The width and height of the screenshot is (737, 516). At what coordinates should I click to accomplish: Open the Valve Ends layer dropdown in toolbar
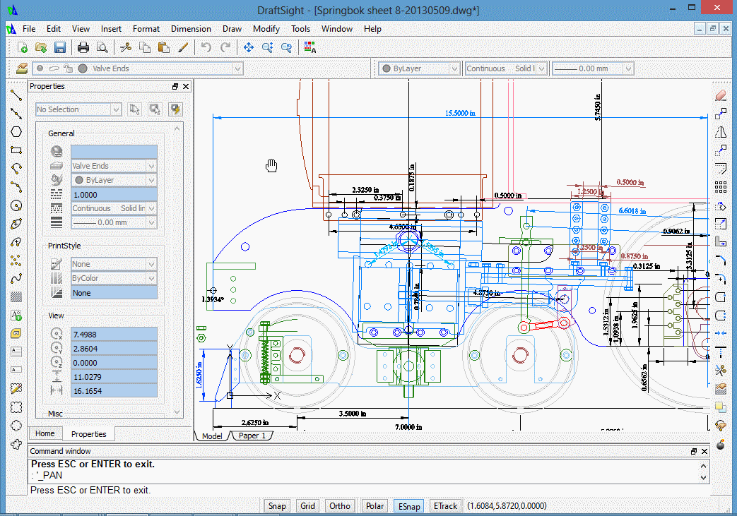(x=238, y=68)
